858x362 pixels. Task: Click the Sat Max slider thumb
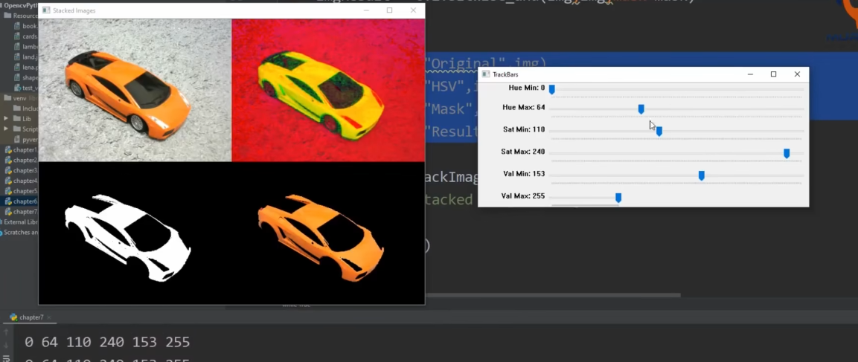(787, 154)
